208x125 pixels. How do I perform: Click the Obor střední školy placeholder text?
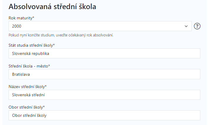29,116
